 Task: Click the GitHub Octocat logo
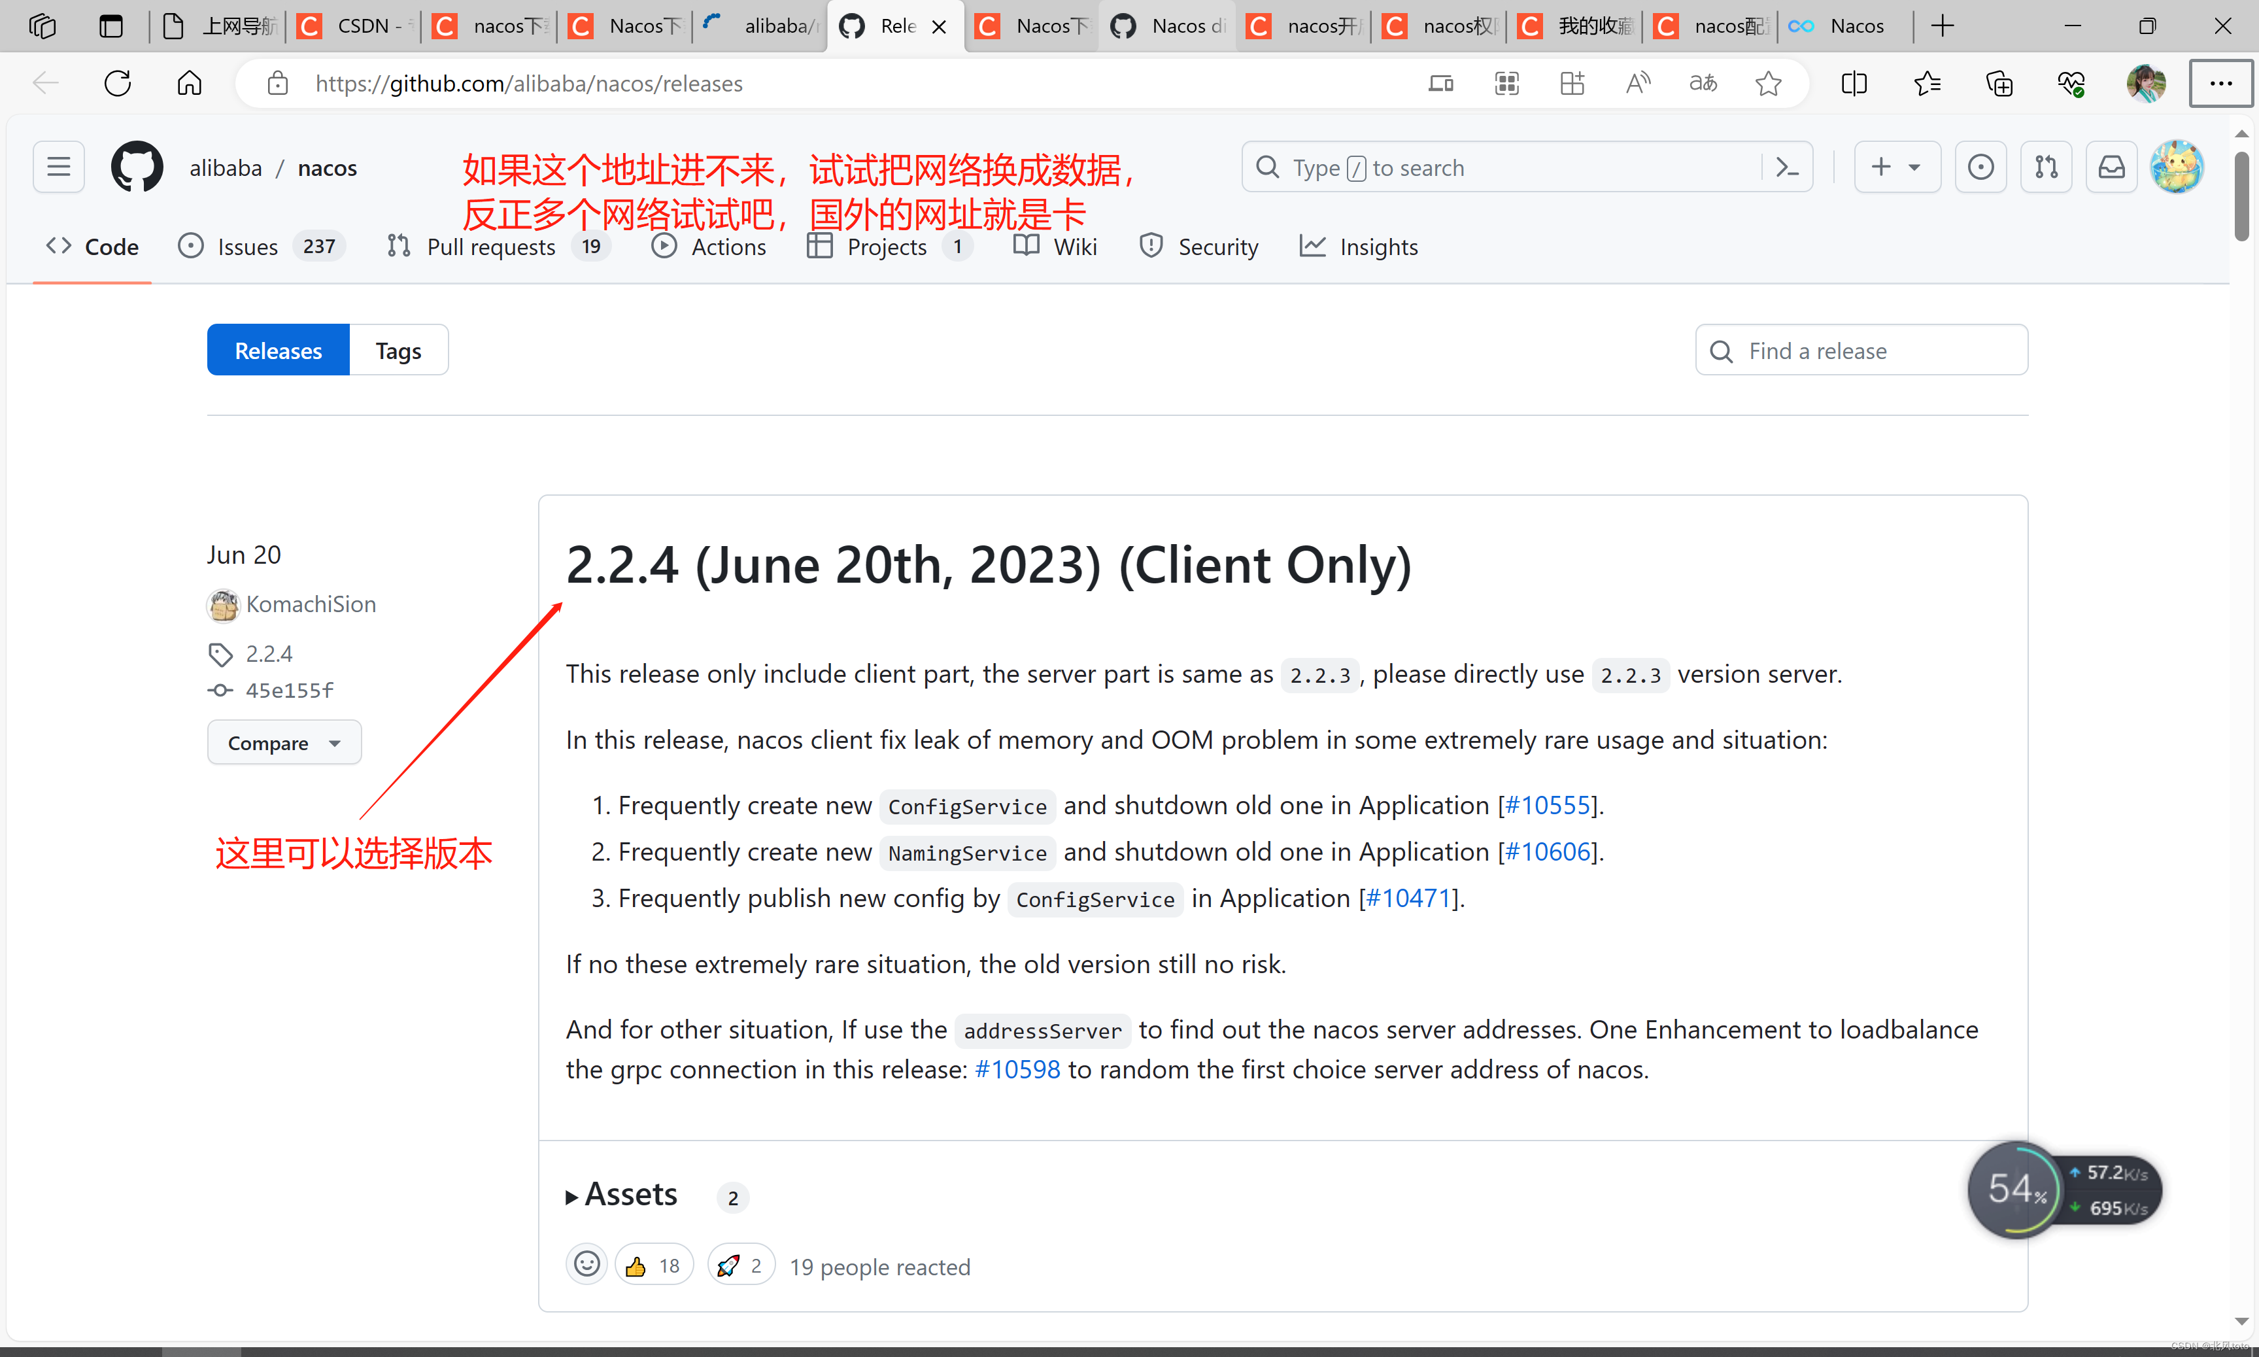pyautogui.click(x=137, y=167)
